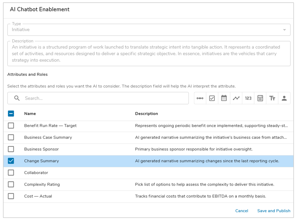Screen dimensions: 295x219
Task: Filter by numeric 123 type icon
Action: click(248, 98)
